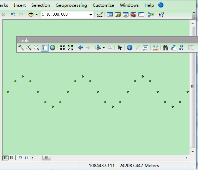Open the Catalog window icon

click(118, 15)
